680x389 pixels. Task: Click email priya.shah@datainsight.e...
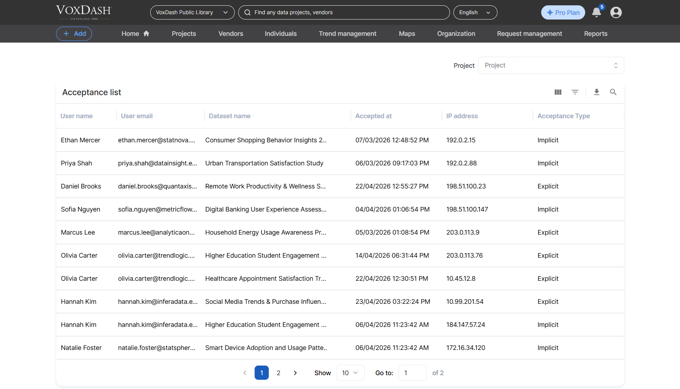pyautogui.click(x=157, y=163)
